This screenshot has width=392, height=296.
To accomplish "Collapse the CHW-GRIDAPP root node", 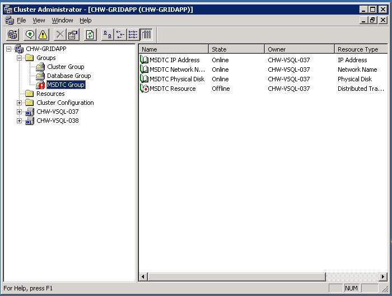I will click(9, 49).
